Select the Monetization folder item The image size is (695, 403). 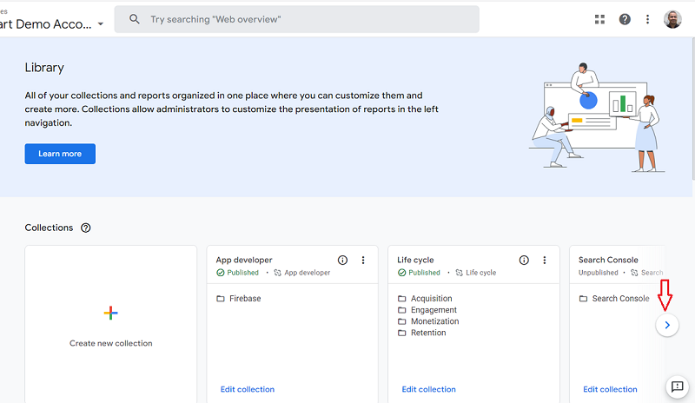[434, 321]
